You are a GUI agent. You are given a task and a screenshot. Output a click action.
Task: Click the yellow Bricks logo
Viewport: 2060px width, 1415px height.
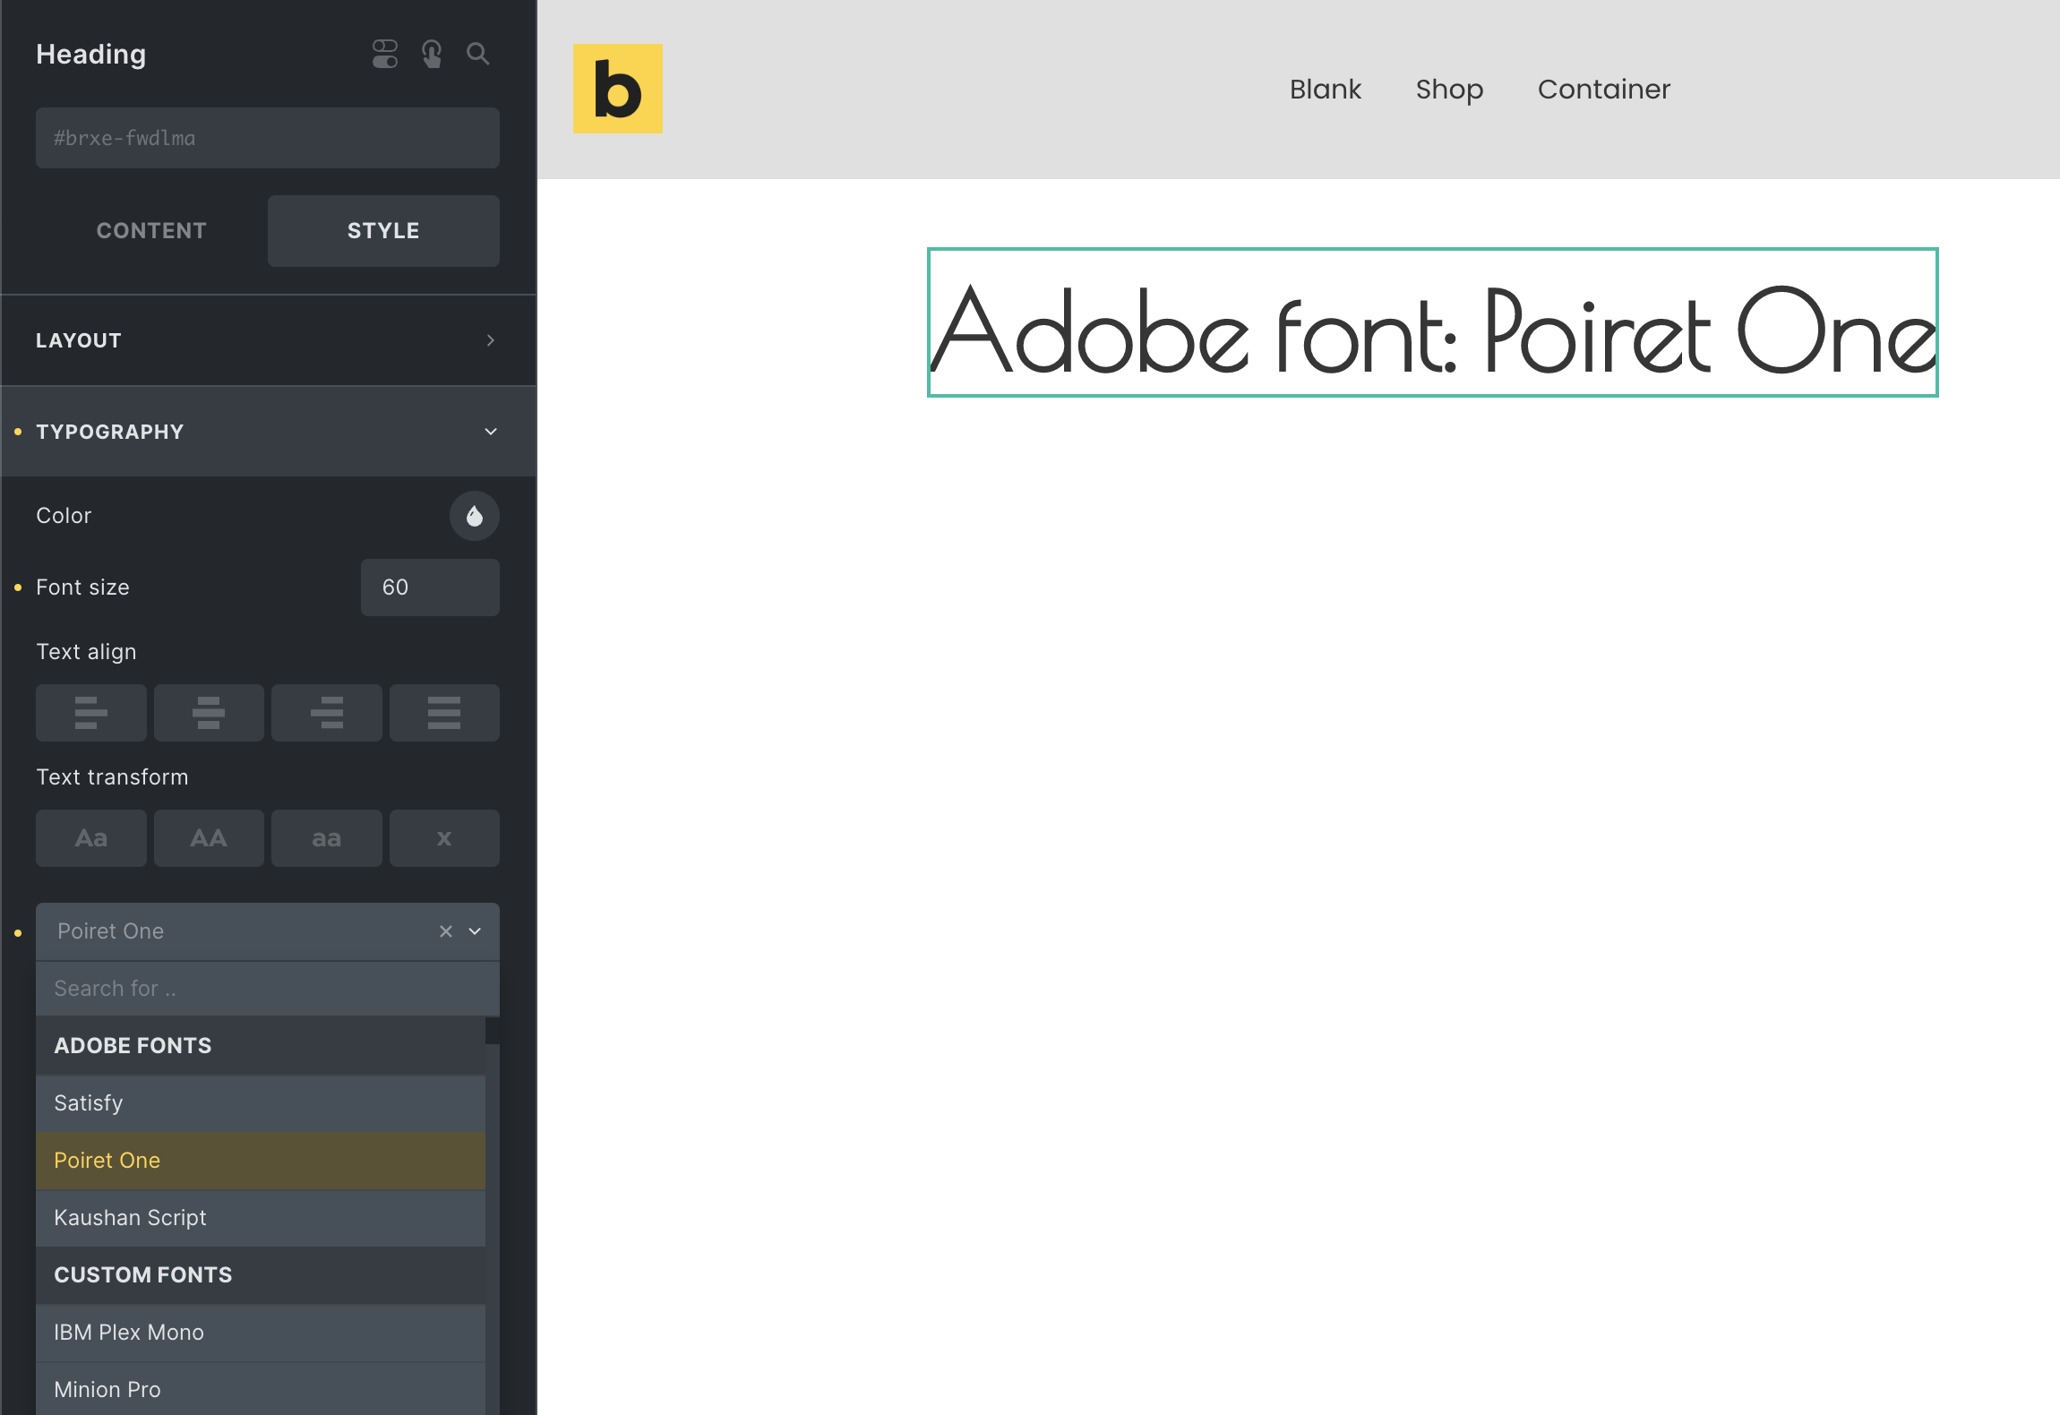click(617, 89)
